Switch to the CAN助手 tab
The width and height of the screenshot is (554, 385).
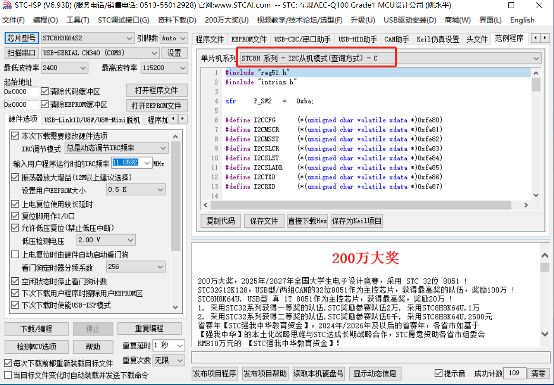click(396, 39)
